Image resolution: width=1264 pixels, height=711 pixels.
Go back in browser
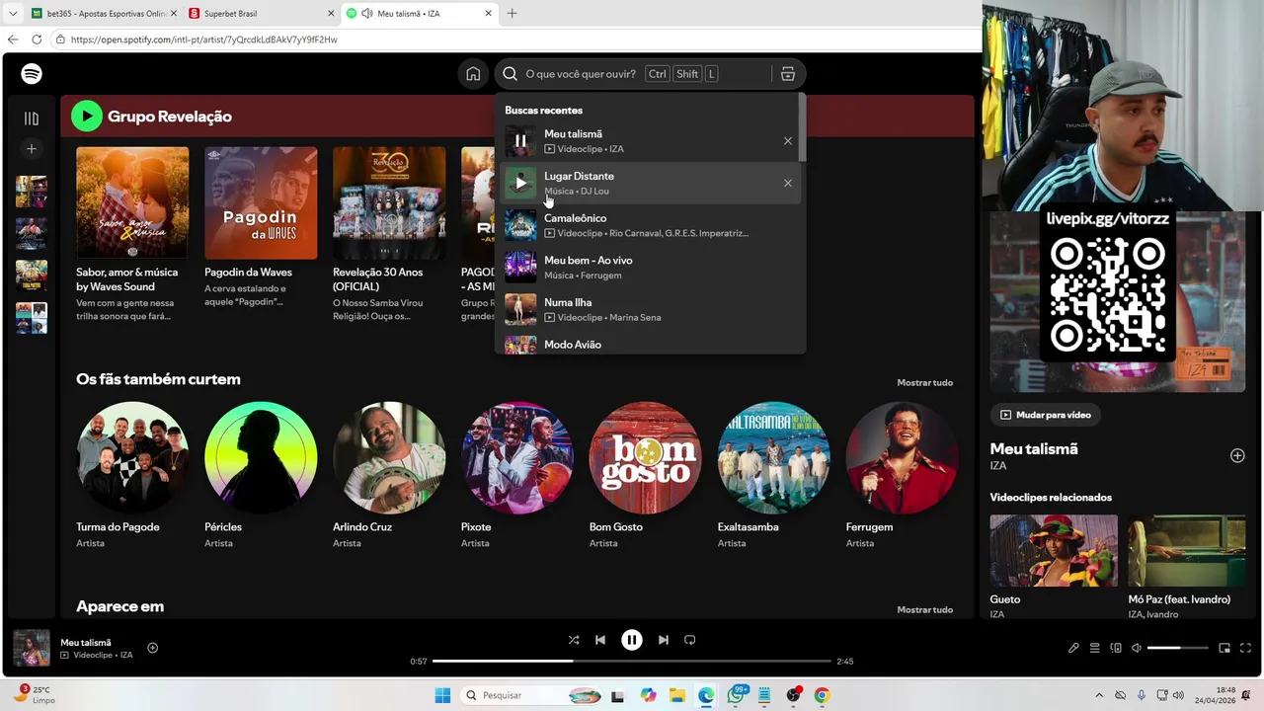[x=12, y=39]
